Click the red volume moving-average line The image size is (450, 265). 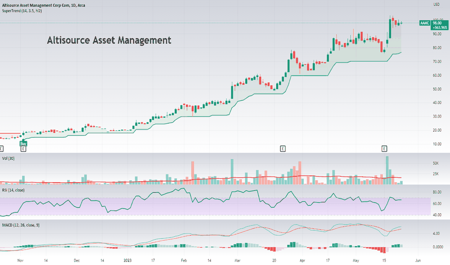(x=201, y=179)
